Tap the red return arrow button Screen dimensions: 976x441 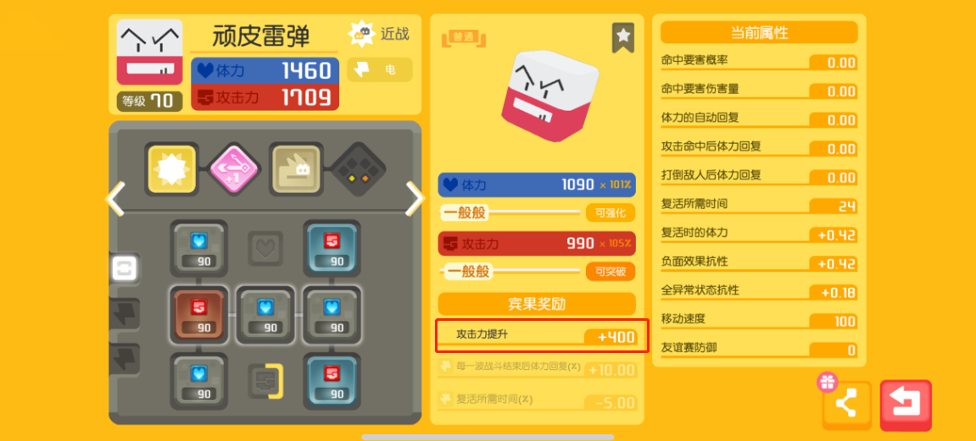click(x=906, y=405)
